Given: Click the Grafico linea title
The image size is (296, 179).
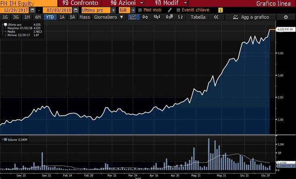Looking at the screenshot, I should tap(273, 3).
